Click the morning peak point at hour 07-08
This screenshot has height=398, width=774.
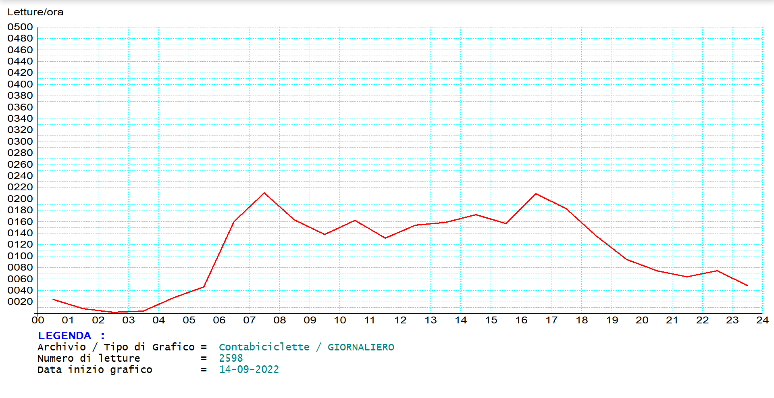pos(264,193)
